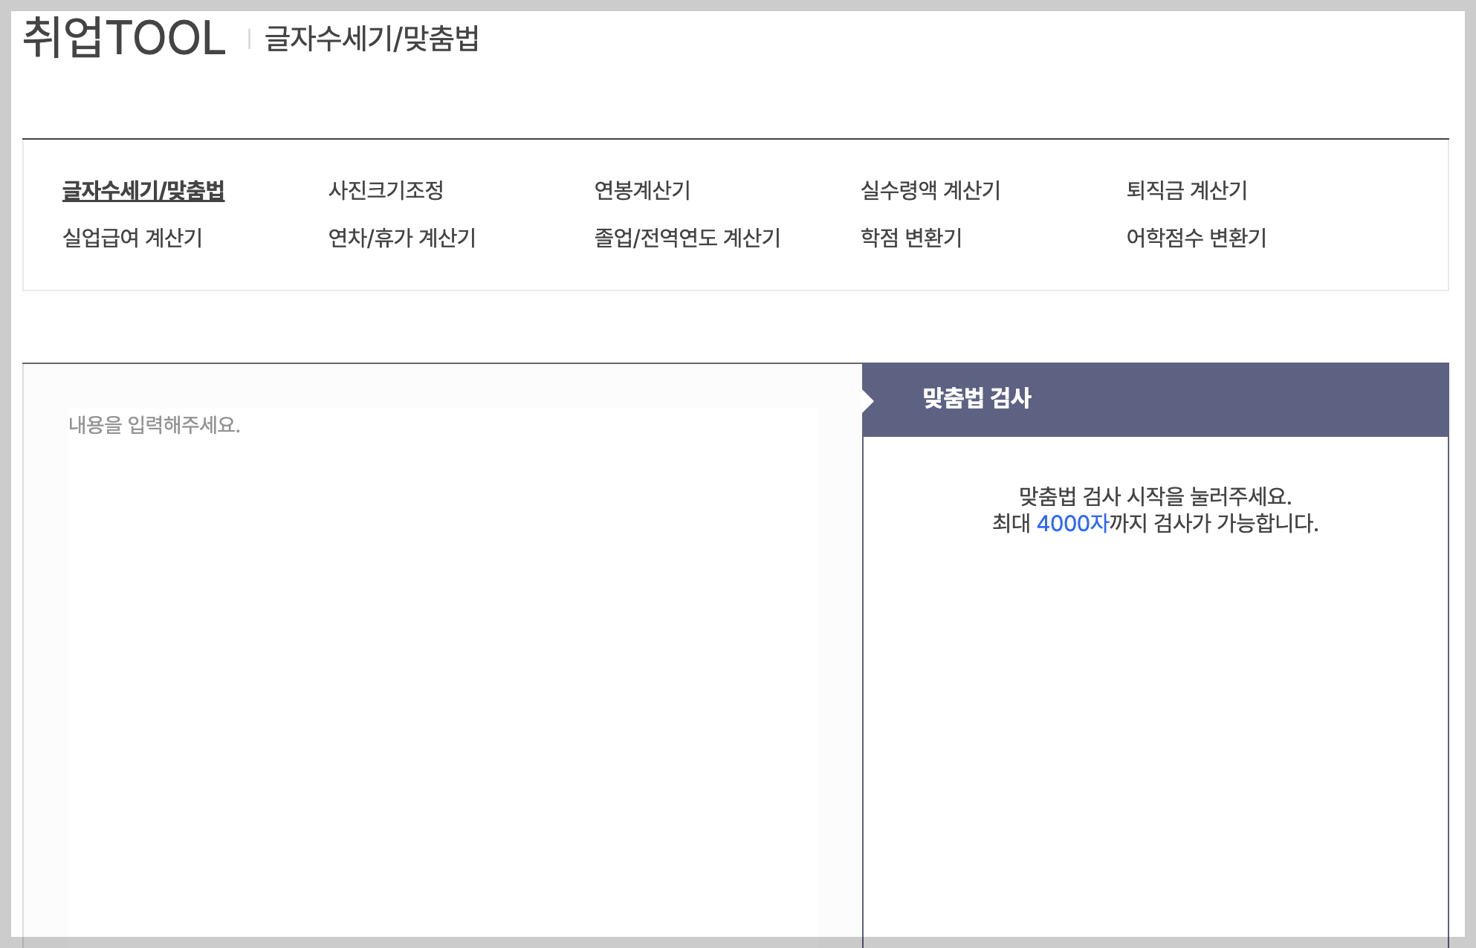
Task: Go to 연봉계산기
Action: click(642, 191)
